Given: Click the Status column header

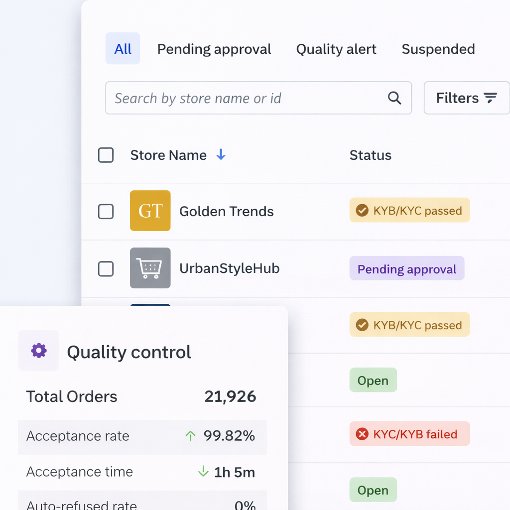Looking at the screenshot, I should [x=371, y=155].
